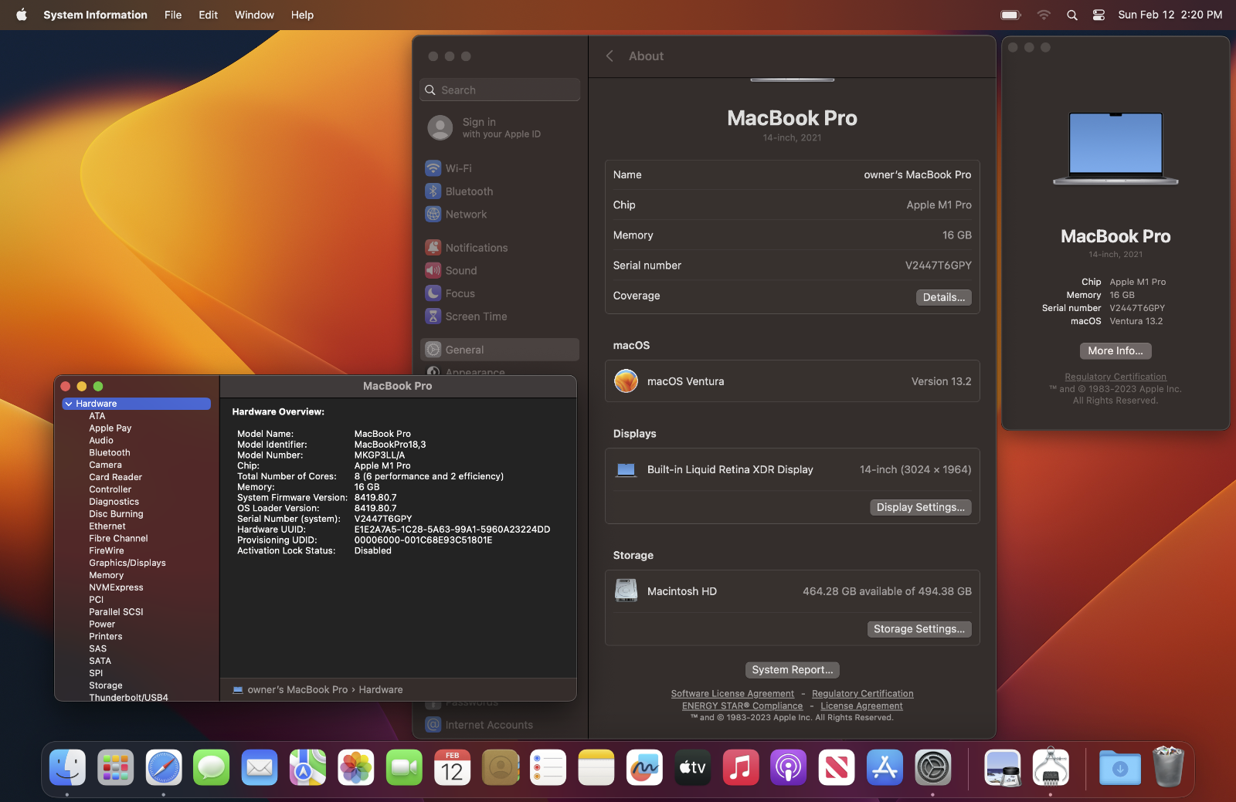Open Mail app in the Dock

click(x=260, y=768)
